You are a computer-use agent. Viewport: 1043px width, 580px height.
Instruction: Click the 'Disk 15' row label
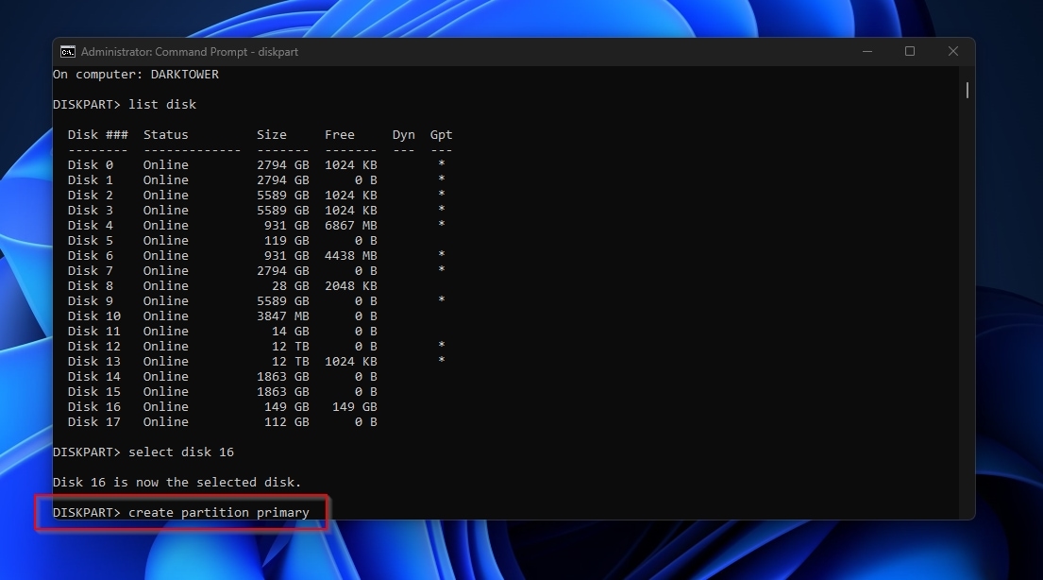[94, 392]
